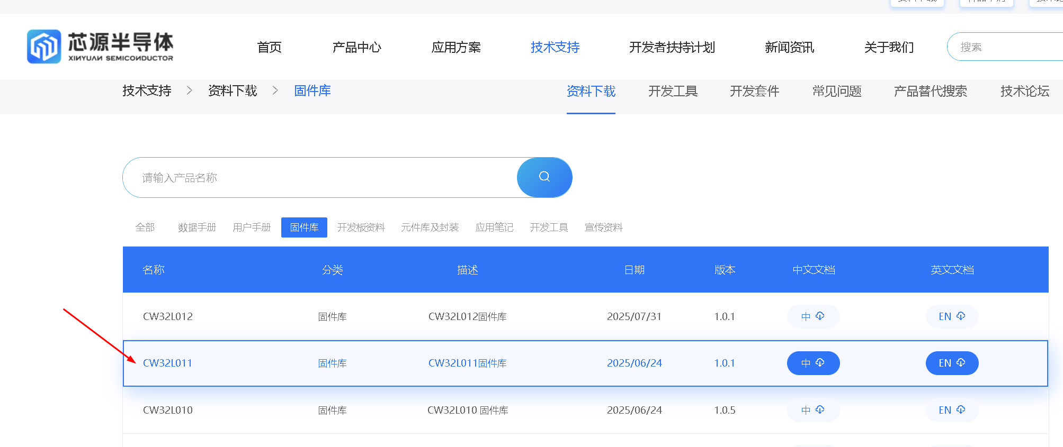Image resolution: width=1063 pixels, height=447 pixels.
Task: Focus the product name search field
Action: [318, 178]
